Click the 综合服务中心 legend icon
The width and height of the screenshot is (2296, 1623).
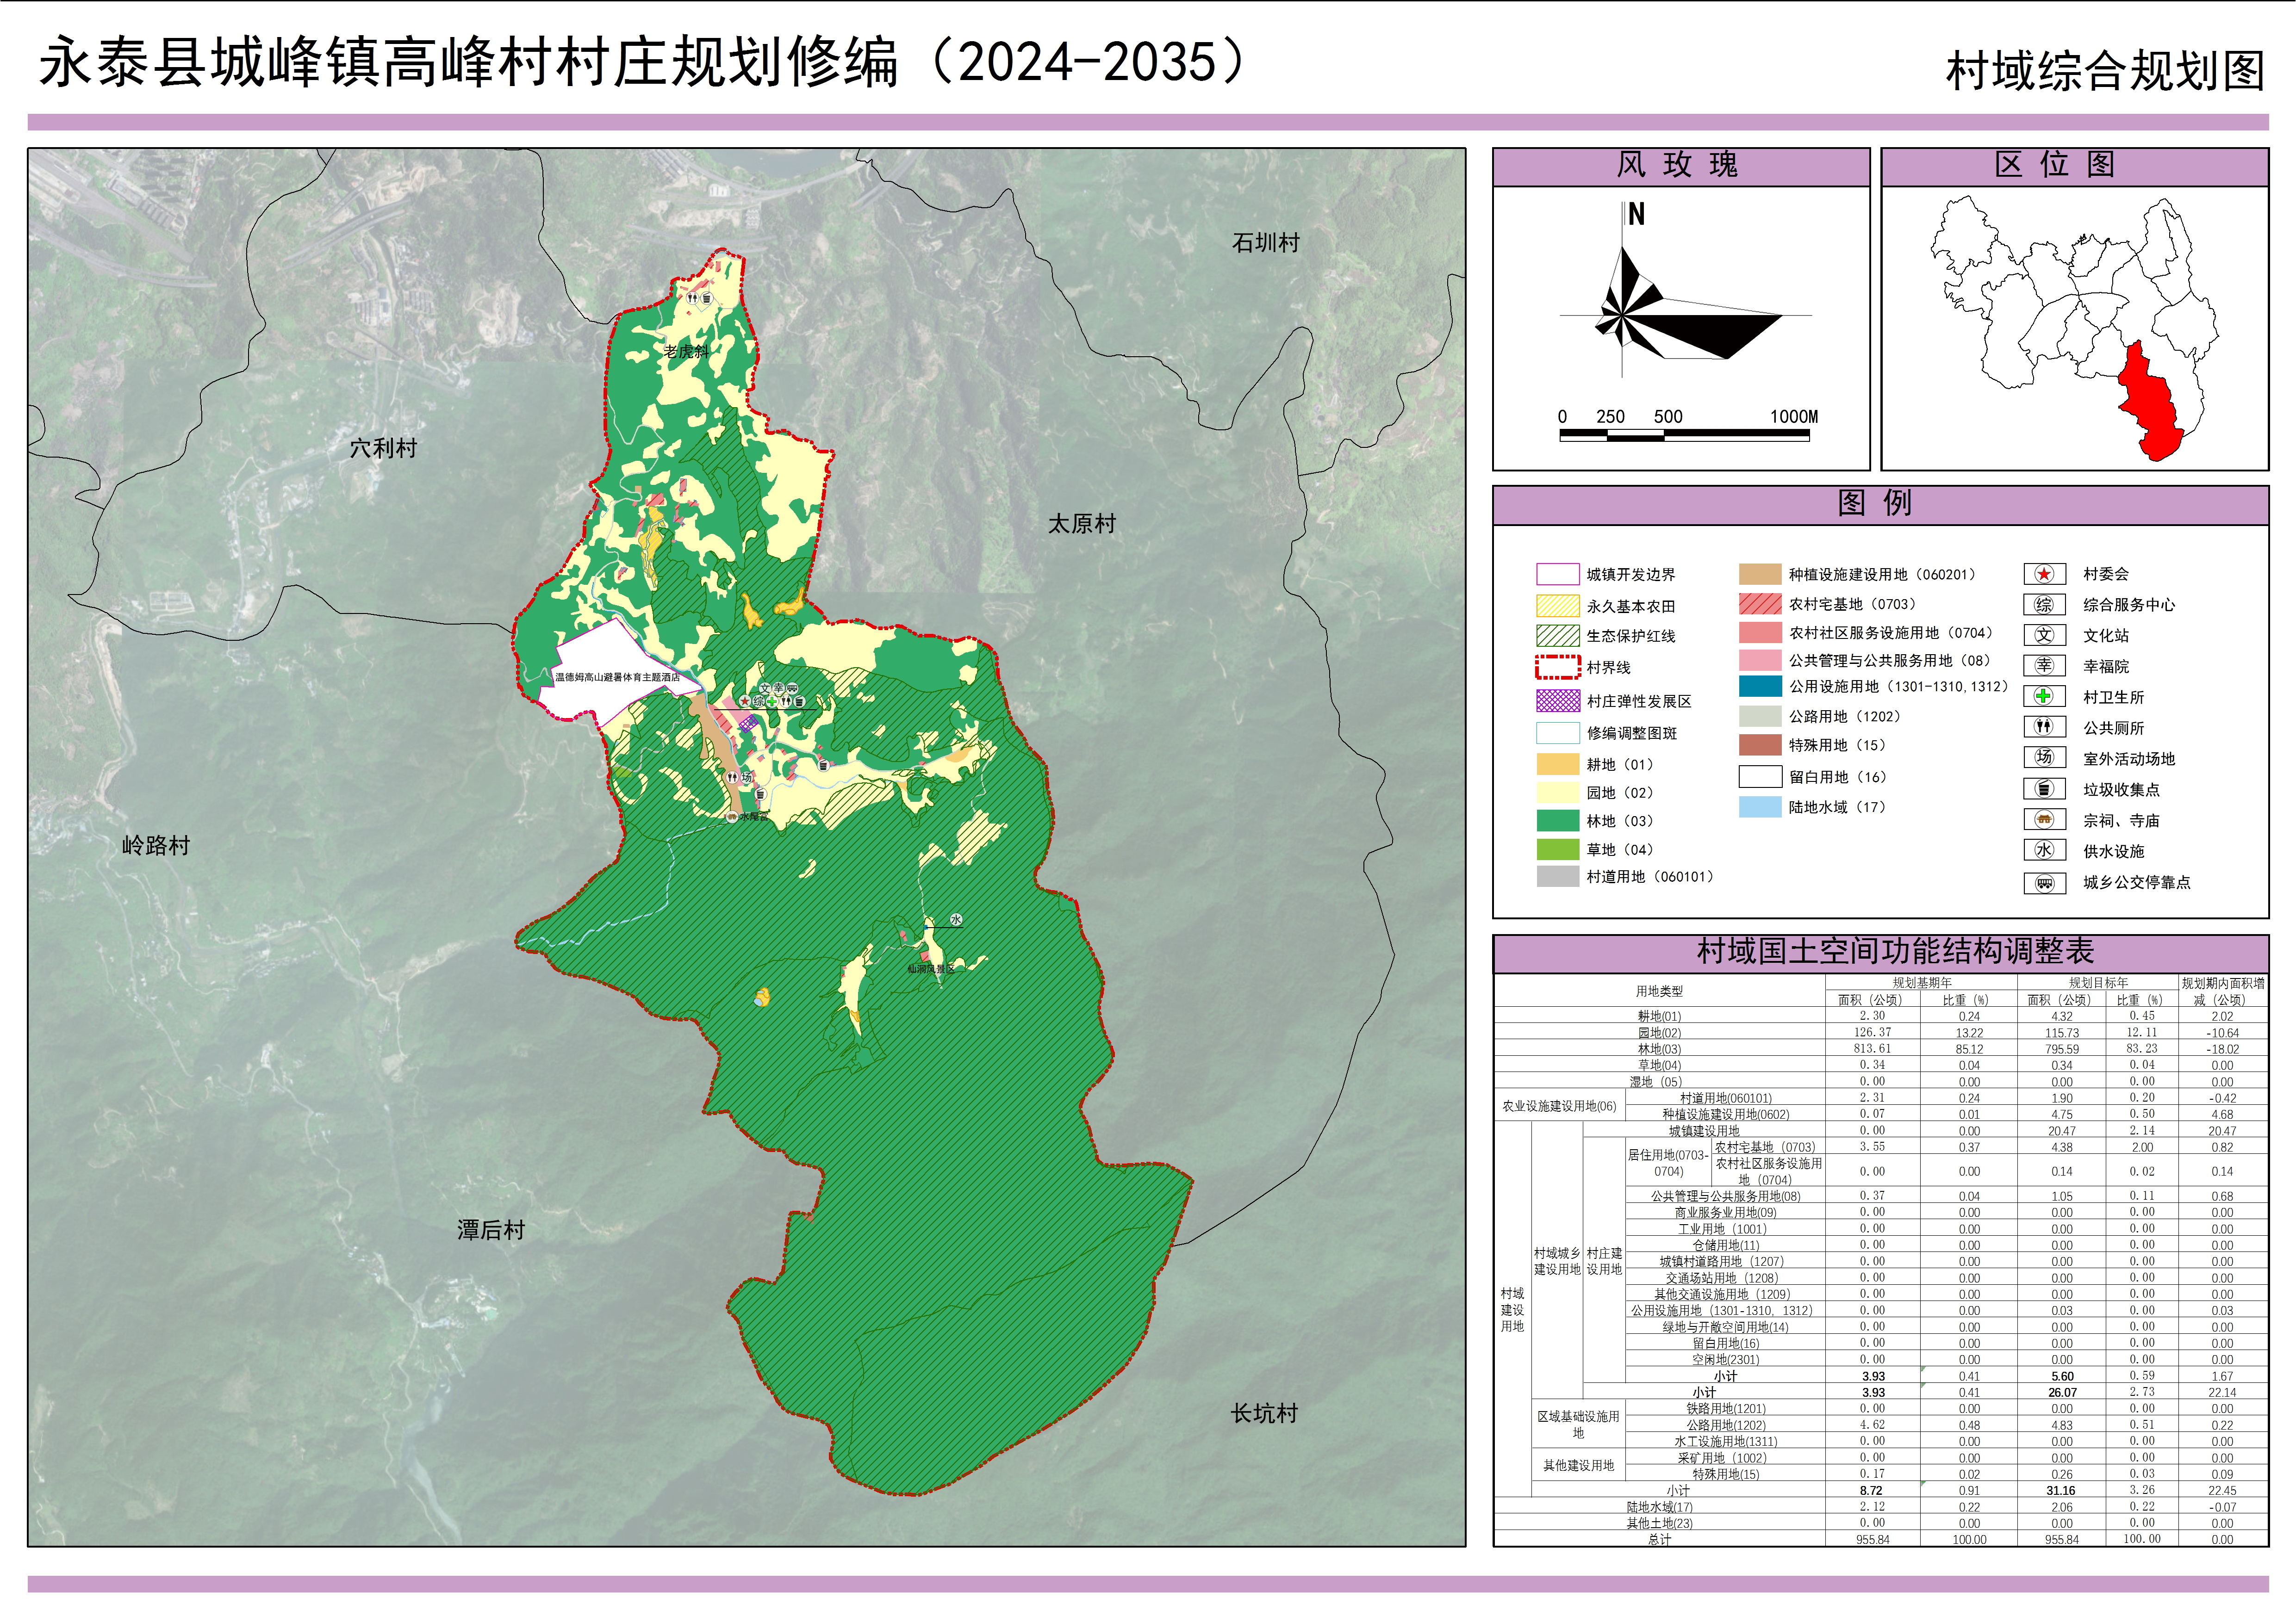click(2044, 605)
